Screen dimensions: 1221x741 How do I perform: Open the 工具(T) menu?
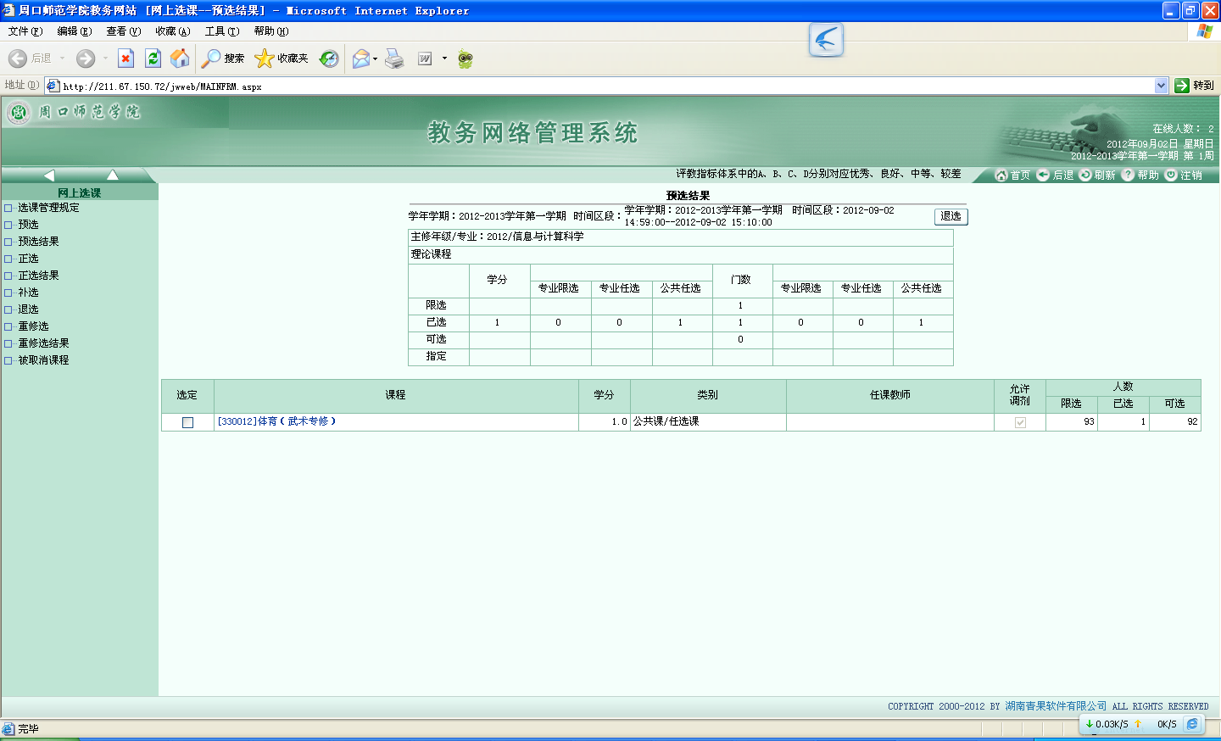(221, 31)
